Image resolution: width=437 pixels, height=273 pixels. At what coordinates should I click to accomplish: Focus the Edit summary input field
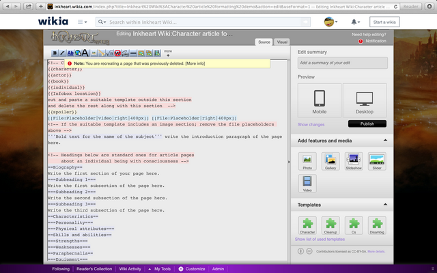[x=343, y=63]
